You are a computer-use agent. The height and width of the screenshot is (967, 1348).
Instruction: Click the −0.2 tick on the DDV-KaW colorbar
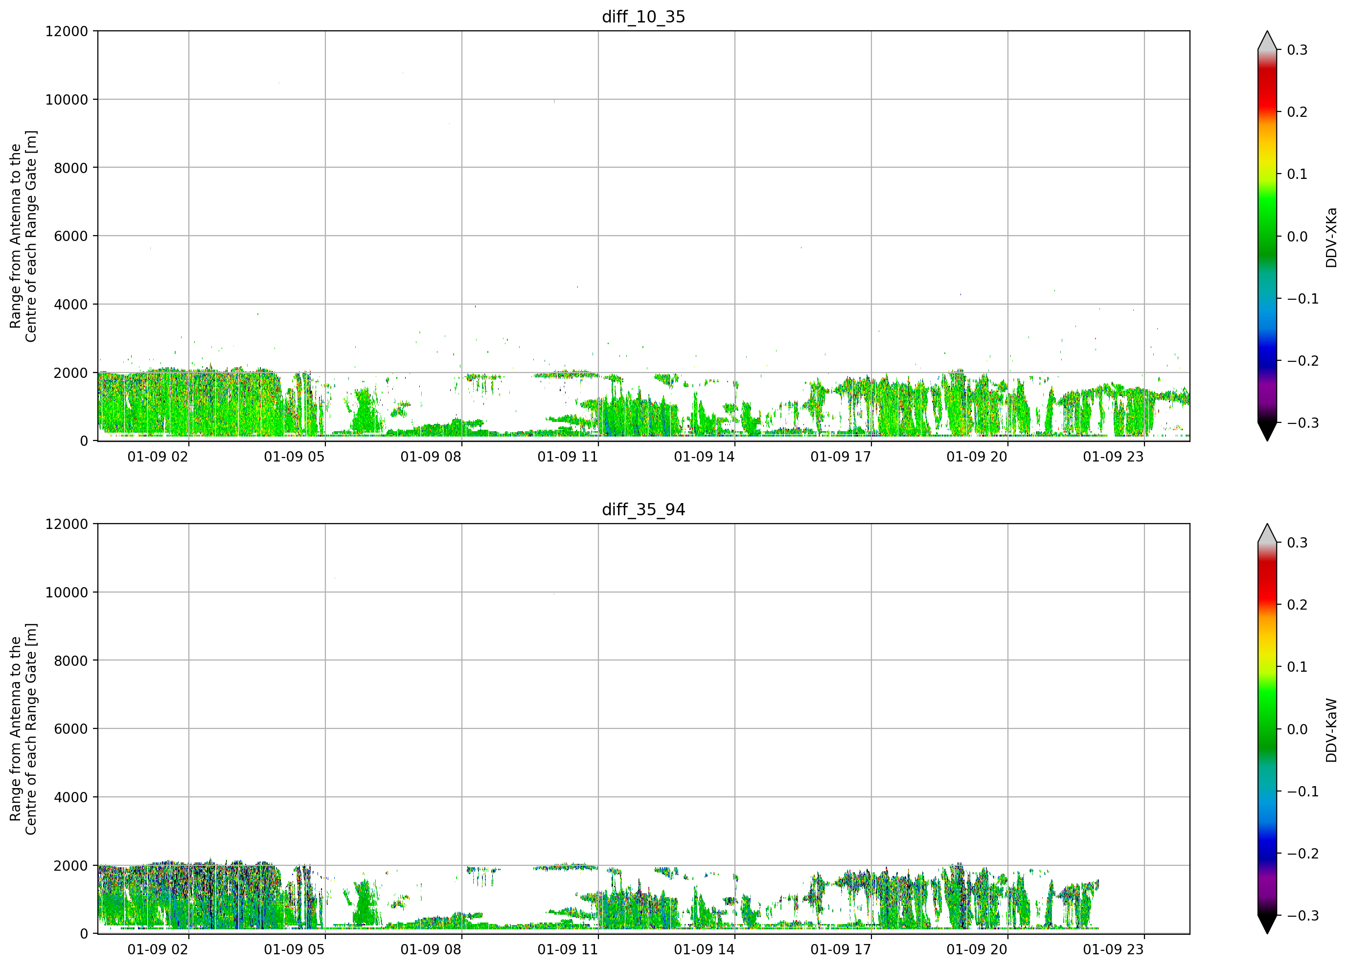[1303, 854]
